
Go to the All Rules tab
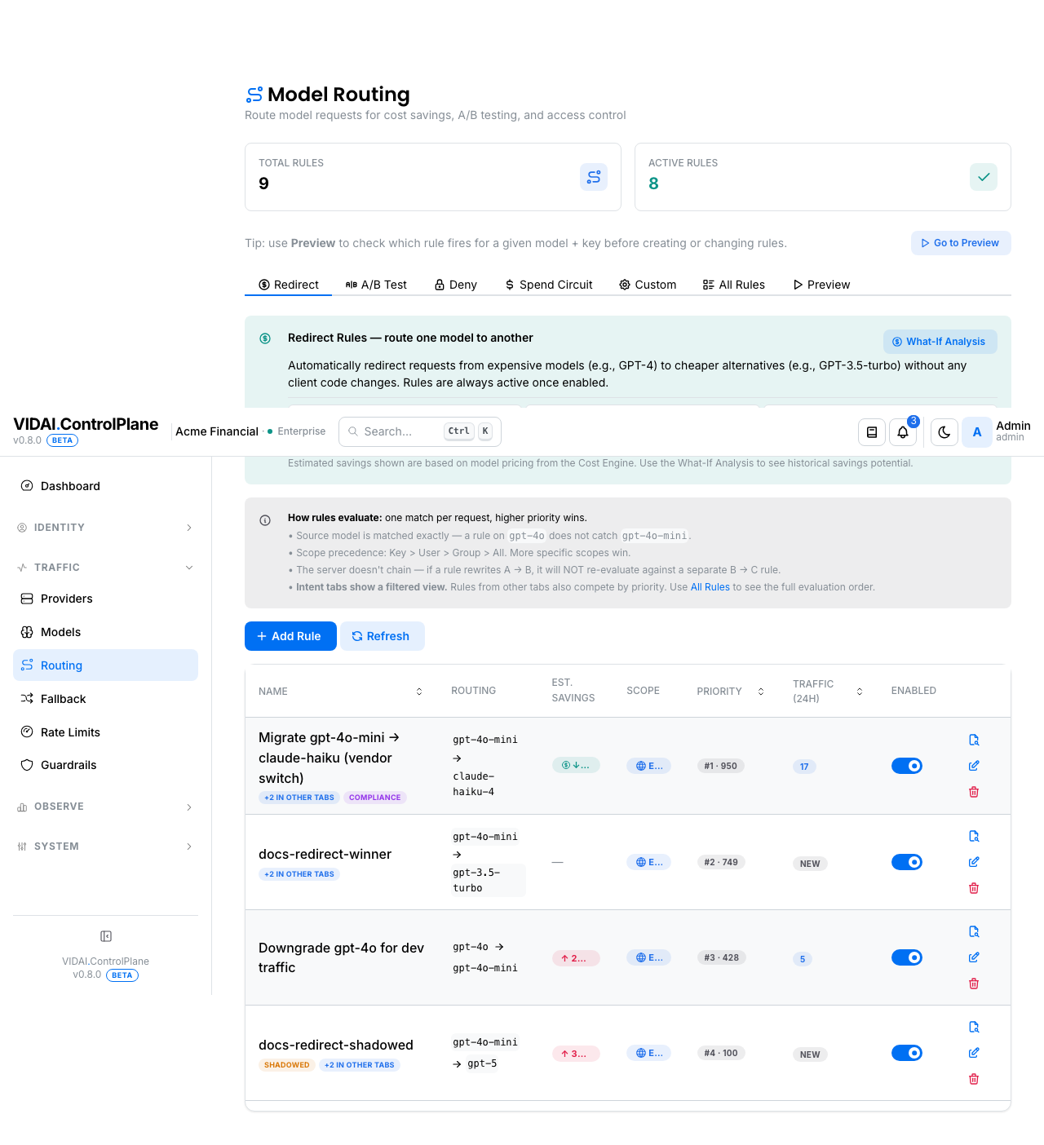pyautogui.click(x=734, y=285)
